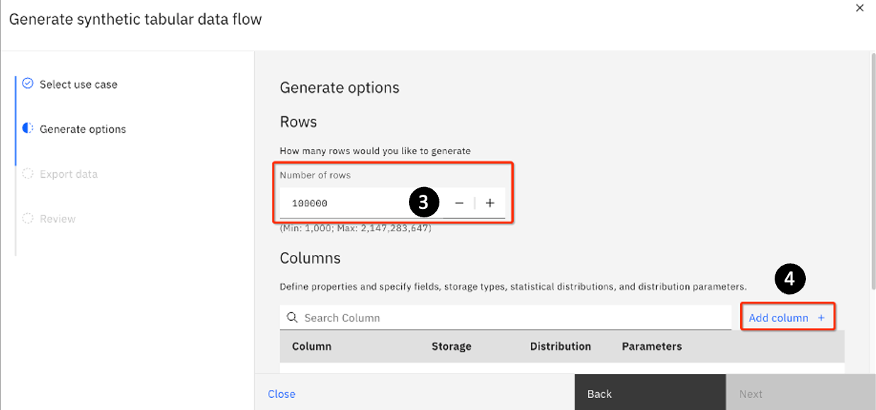Viewport: 876px width, 410px height.
Task: Click the Search Column field
Action: pos(510,318)
